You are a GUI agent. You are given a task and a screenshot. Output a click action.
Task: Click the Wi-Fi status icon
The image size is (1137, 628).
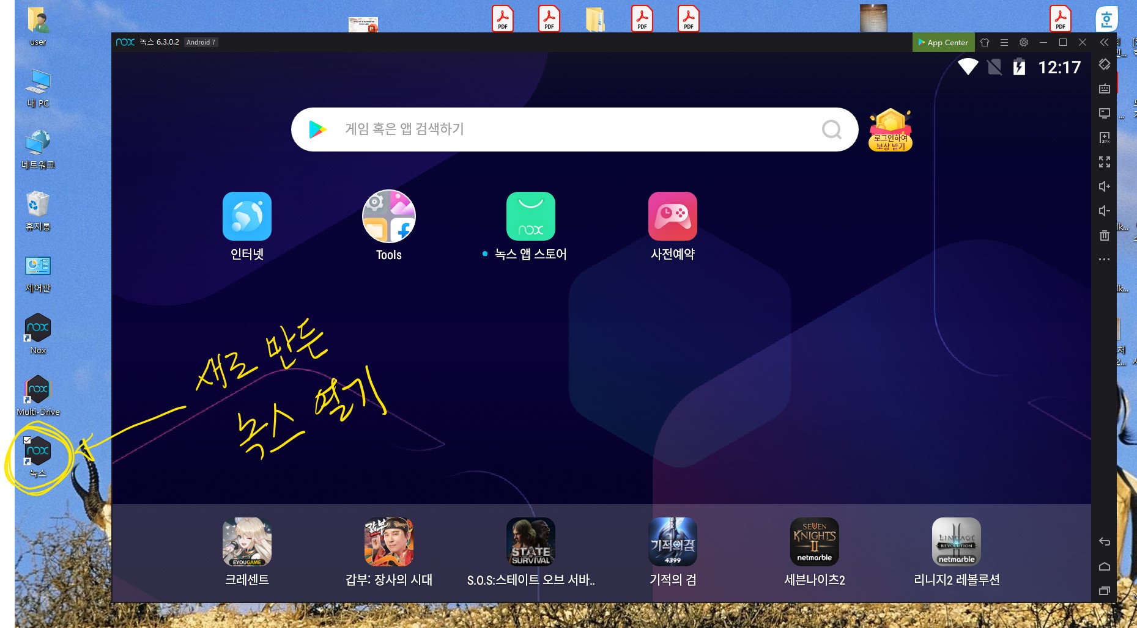point(968,67)
